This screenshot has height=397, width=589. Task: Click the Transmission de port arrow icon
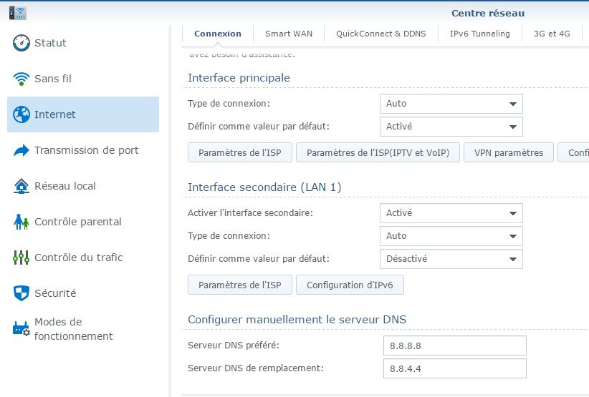point(21,150)
